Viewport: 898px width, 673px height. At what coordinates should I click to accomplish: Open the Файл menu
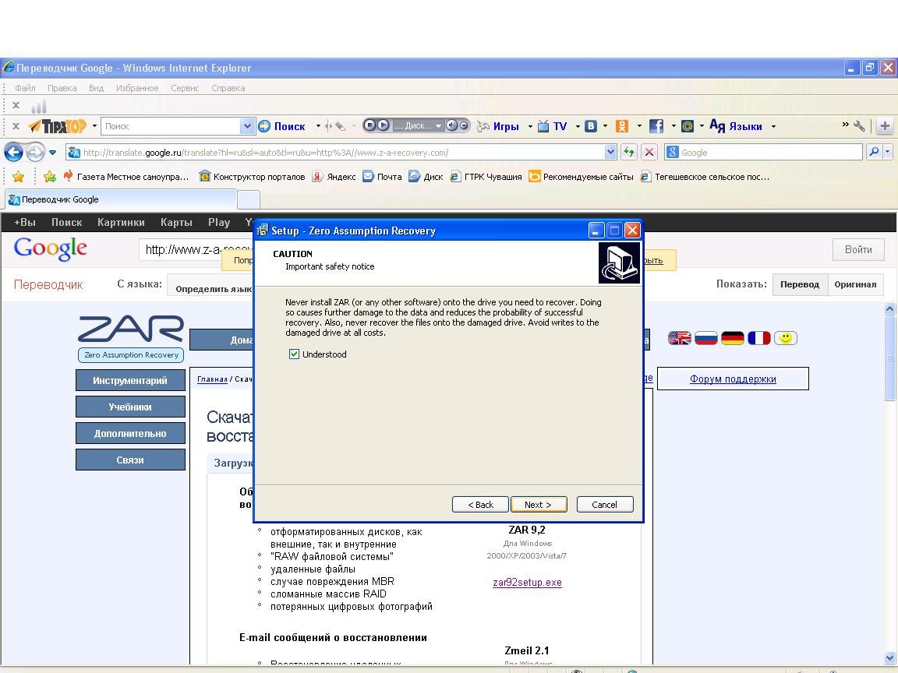pos(25,87)
